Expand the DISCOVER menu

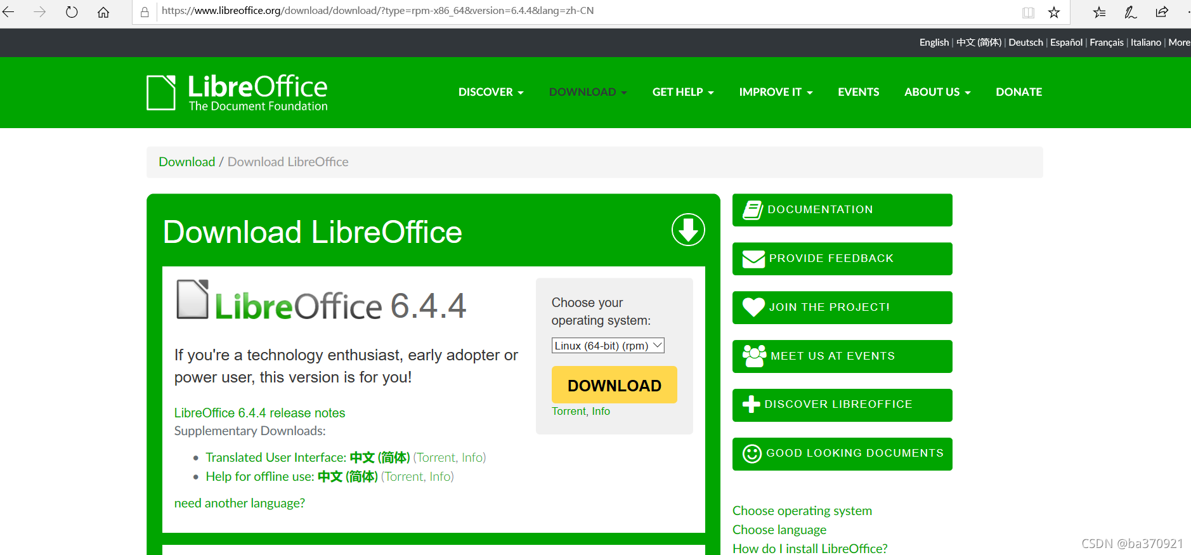pyautogui.click(x=491, y=92)
